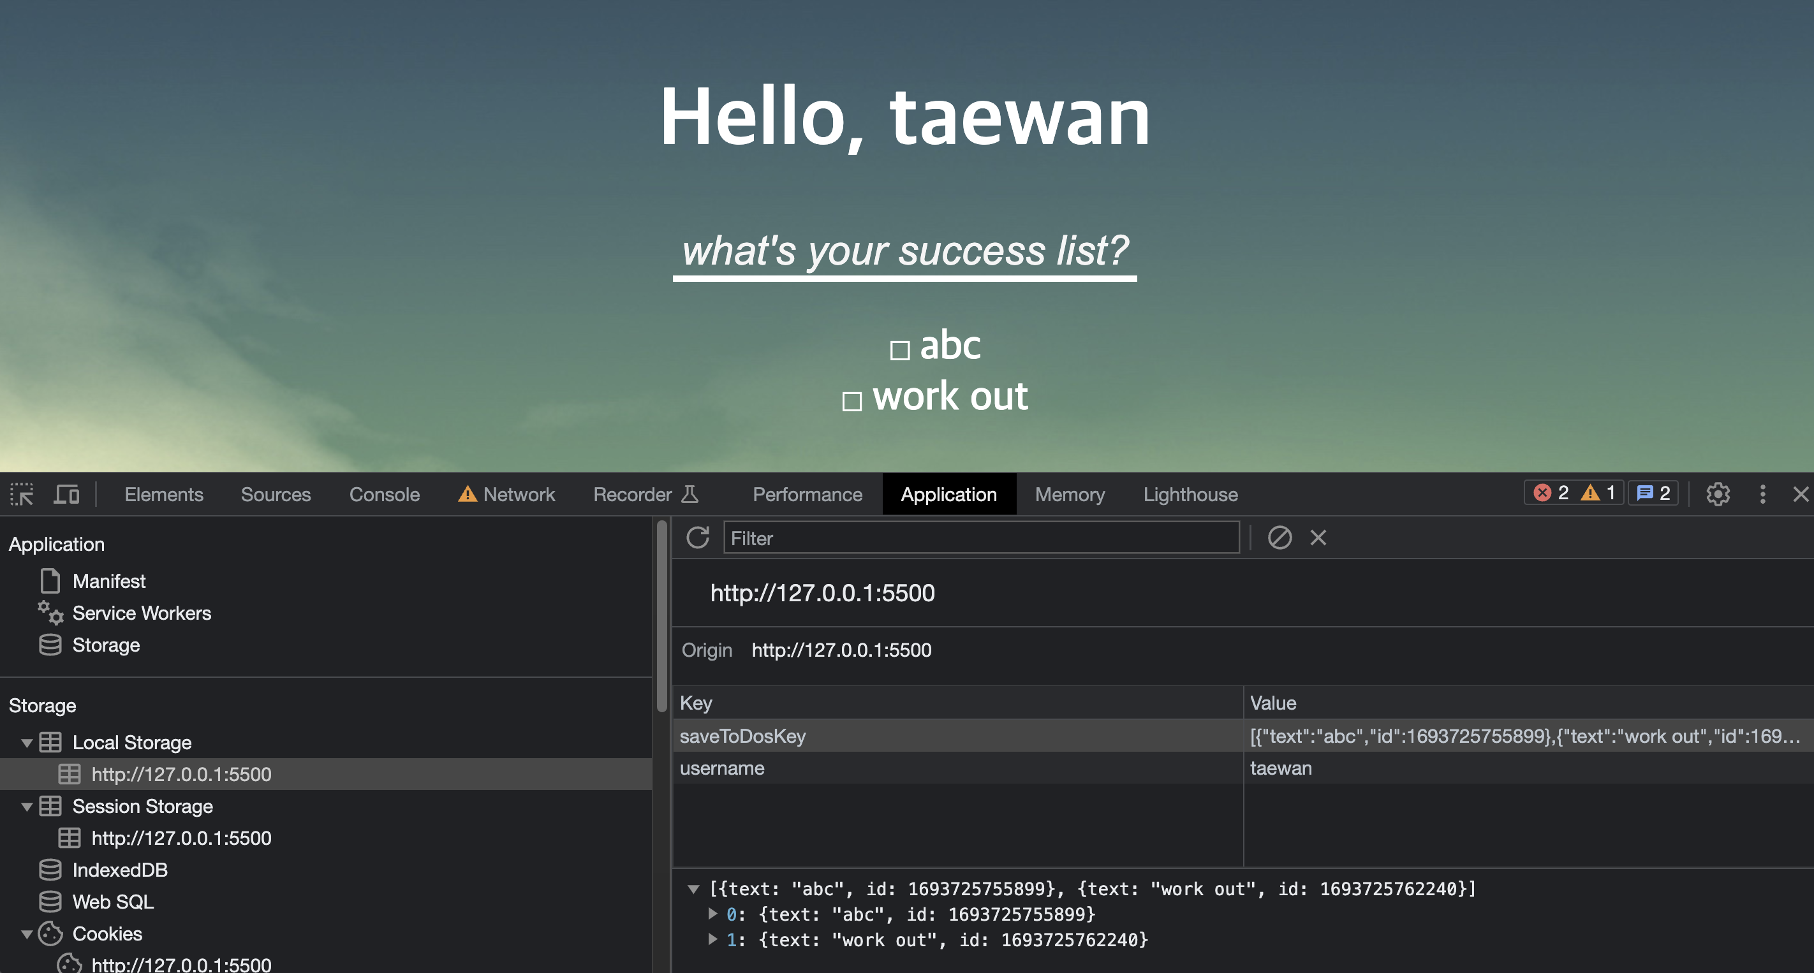Select Local Storage http://127.0.0.1:5500 entry
Viewport: 1814px width, 973px height.
click(x=326, y=775)
